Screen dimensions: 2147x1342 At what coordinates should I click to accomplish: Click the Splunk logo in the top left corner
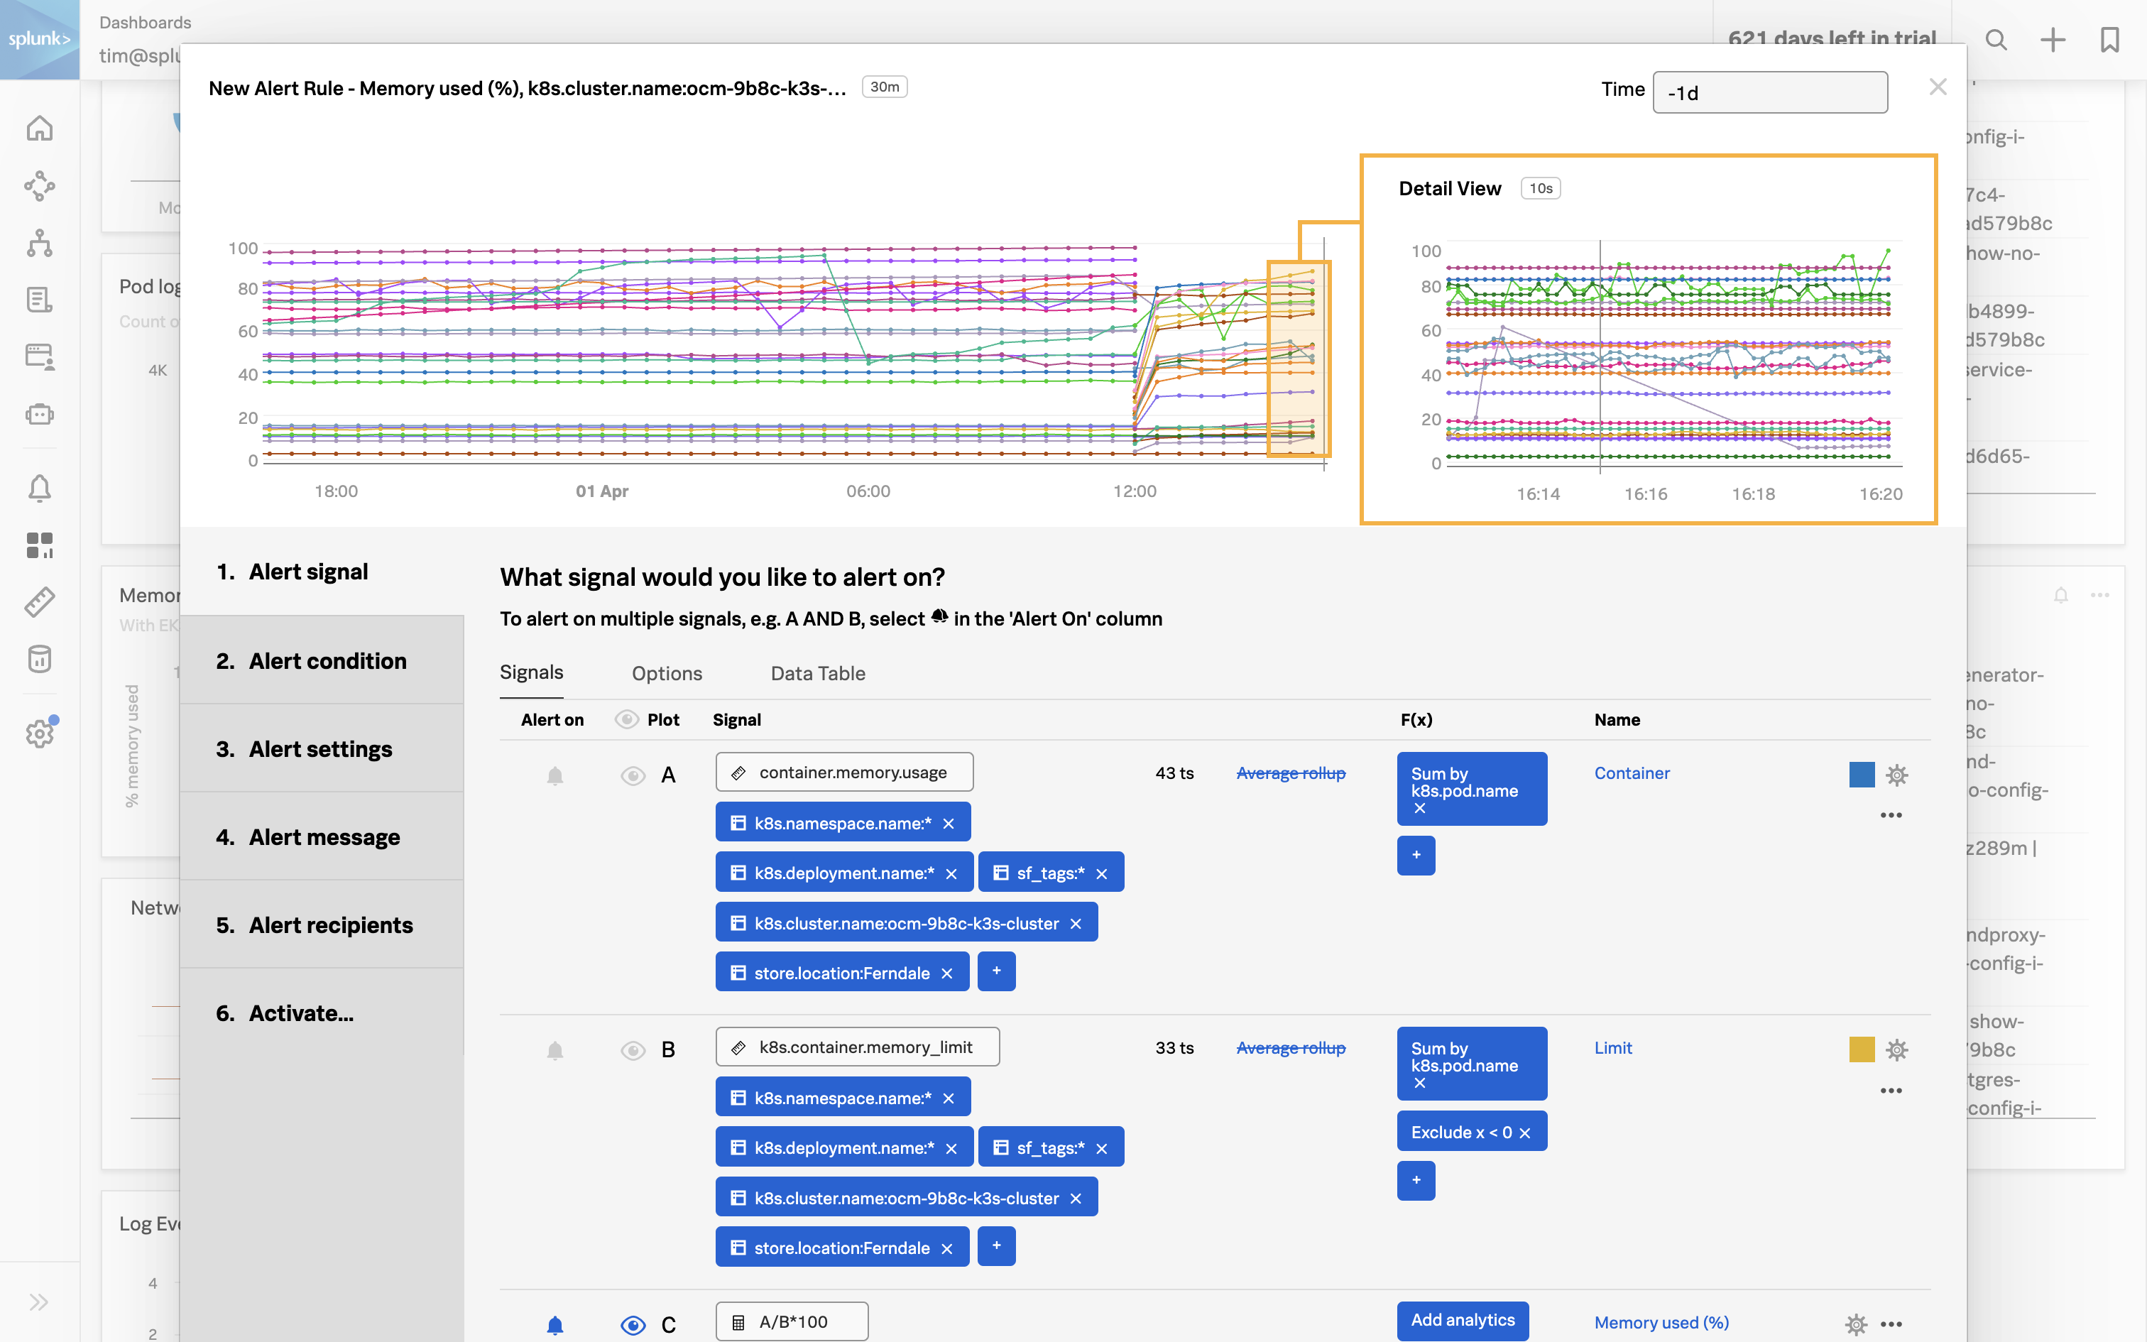[x=38, y=38]
